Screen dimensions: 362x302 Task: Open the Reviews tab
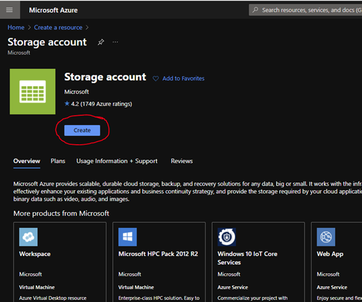tap(182, 161)
